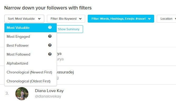This screenshot has height=101, width=176.
Task: Open the Filter: Bio Keyword dropdown
Action: tap(66, 19)
